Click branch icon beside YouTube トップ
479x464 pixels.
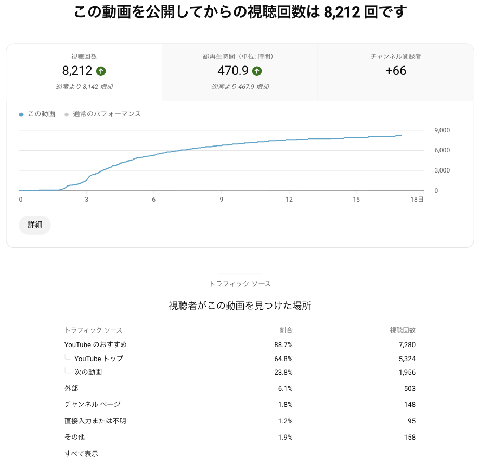click(x=67, y=357)
